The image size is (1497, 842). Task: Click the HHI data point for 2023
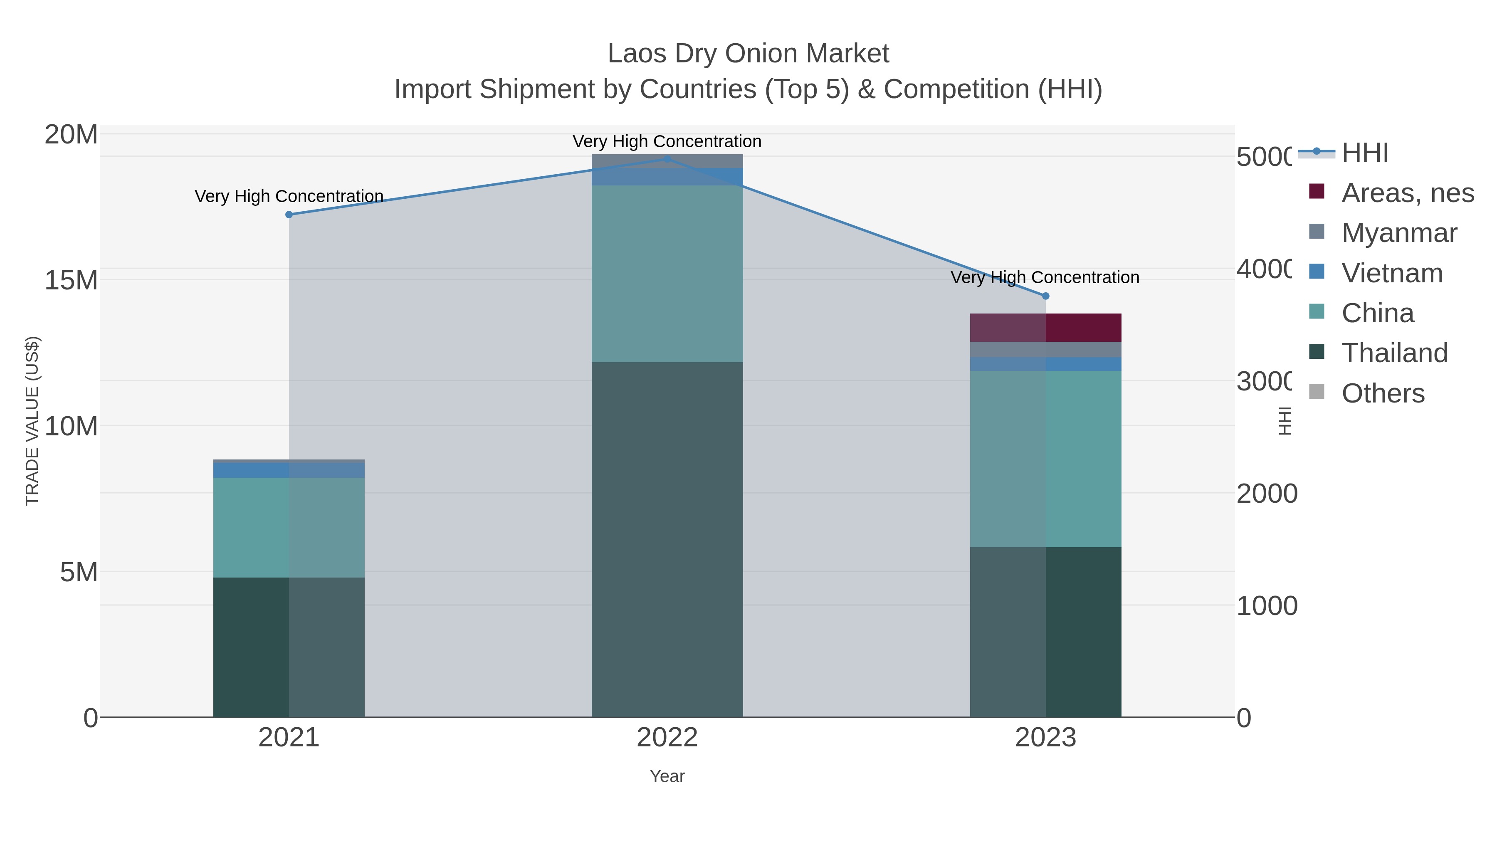tap(1045, 296)
